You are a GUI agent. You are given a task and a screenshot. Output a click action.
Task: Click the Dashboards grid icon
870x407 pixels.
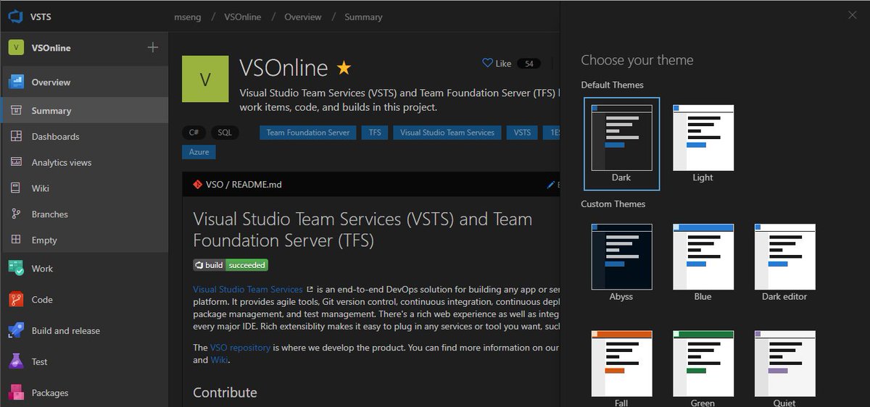[16, 136]
